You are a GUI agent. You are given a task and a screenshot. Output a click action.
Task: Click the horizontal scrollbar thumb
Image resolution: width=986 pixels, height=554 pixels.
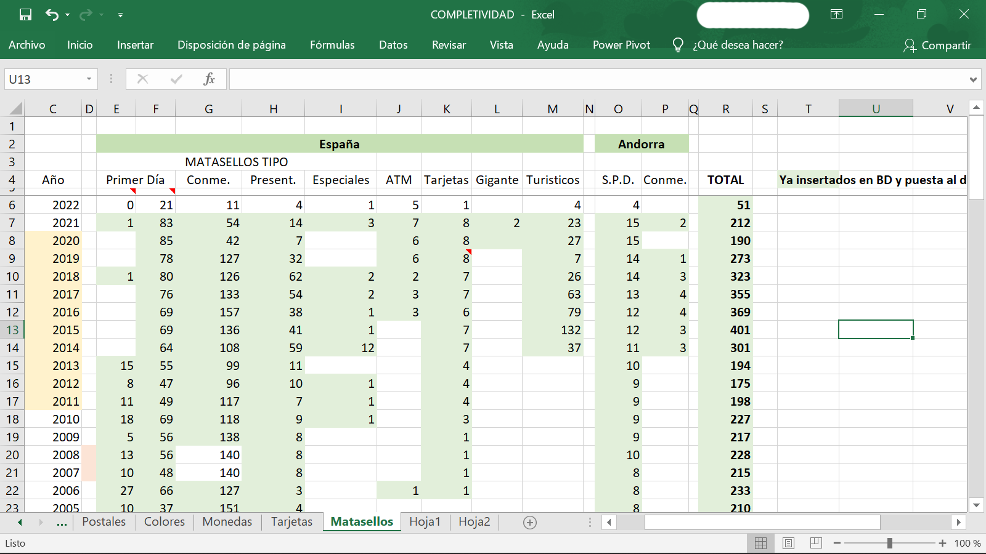pos(762,522)
